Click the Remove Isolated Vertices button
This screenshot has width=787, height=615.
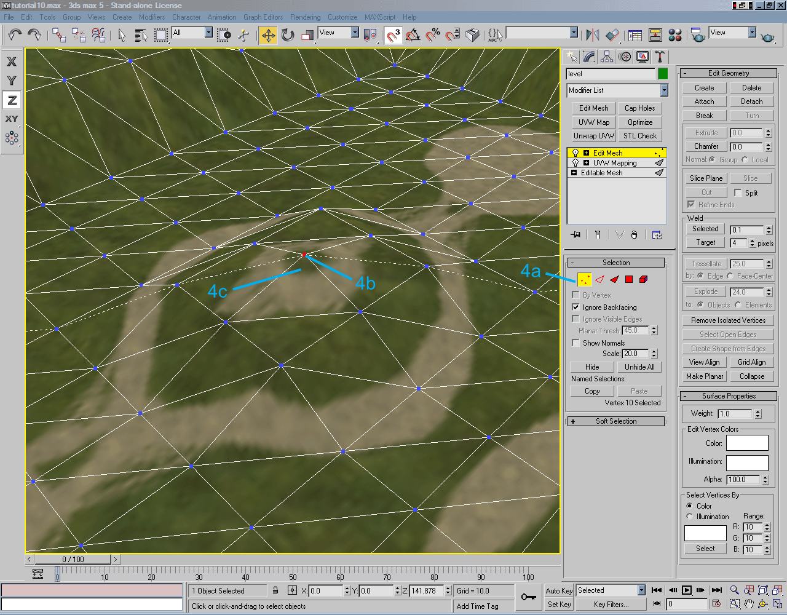pos(728,320)
